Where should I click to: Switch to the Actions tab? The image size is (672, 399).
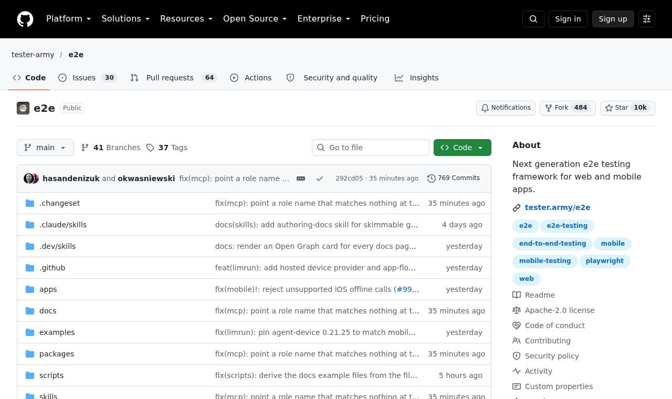(x=251, y=78)
